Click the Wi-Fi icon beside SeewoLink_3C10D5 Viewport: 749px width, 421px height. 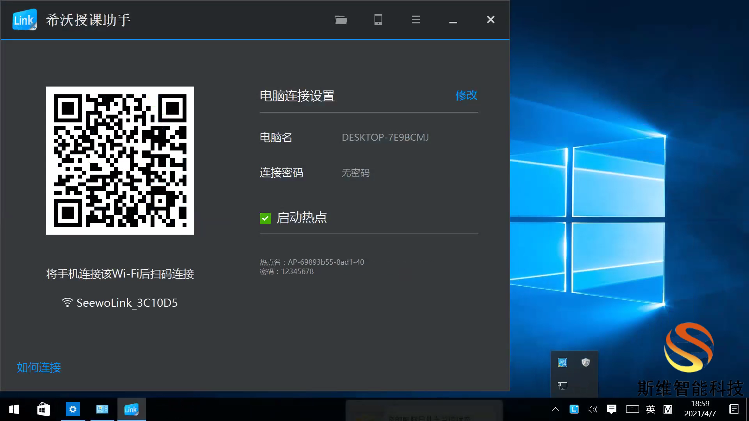(67, 302)
